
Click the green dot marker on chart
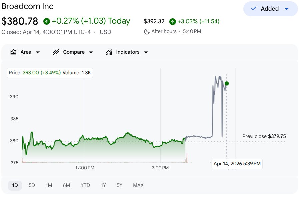pyautogui.click(x=227, y=83)
